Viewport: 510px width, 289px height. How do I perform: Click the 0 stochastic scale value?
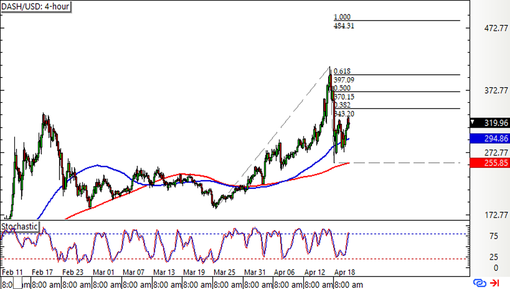click(x=496, y=268)
